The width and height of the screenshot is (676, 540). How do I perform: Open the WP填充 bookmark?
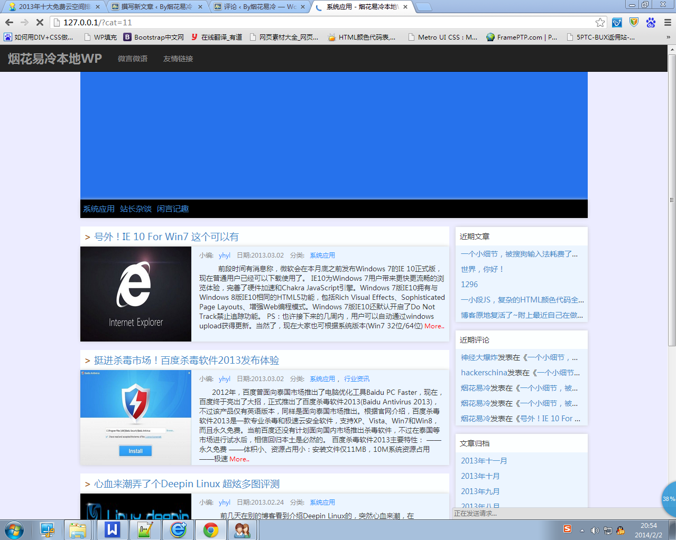[x=100, y=37]
